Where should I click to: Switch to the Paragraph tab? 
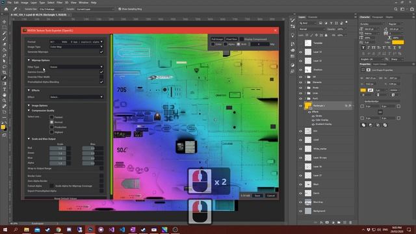(x=377, y=17)
